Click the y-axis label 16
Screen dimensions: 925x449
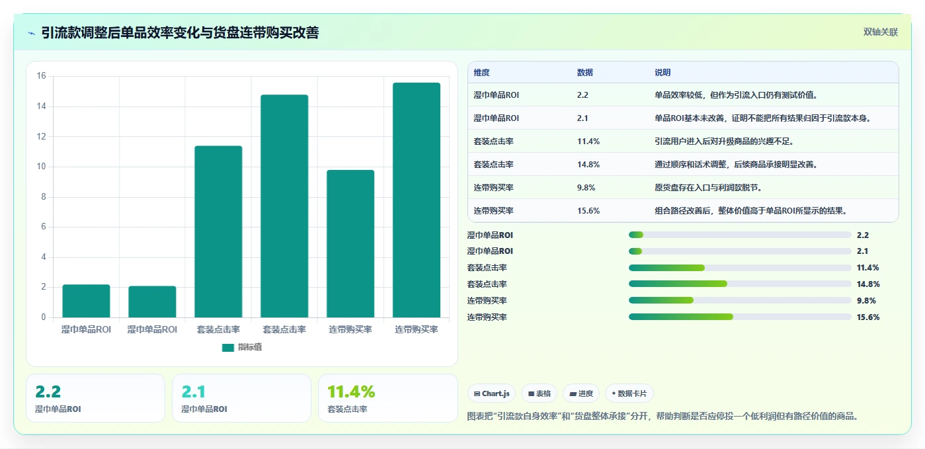[41, 76]
